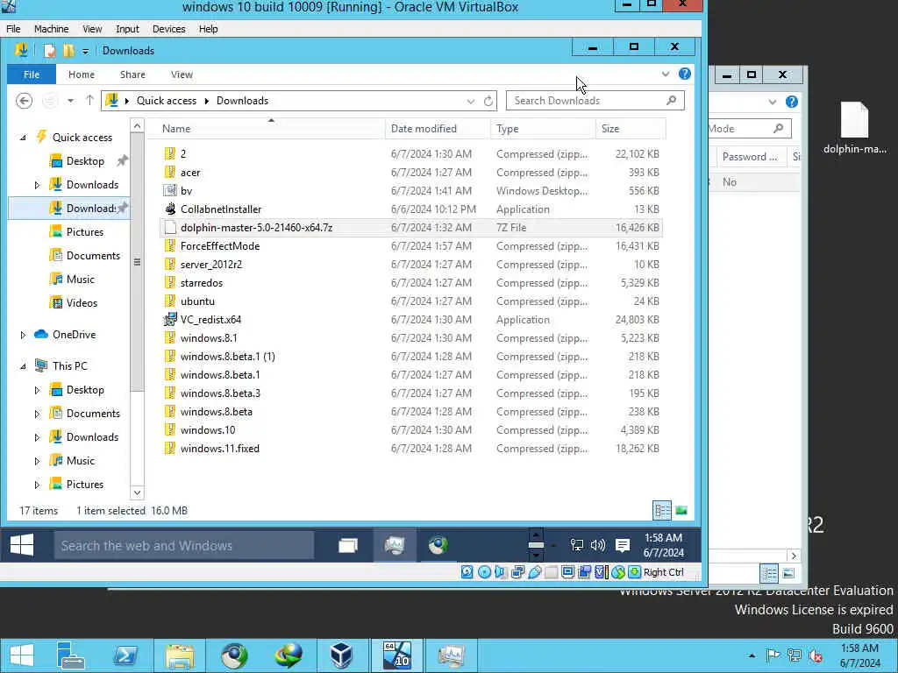The width and height of the screenshot is (898, 673).
Task: Click Search the web and Windows box
Action: click(x=184, y=545)
